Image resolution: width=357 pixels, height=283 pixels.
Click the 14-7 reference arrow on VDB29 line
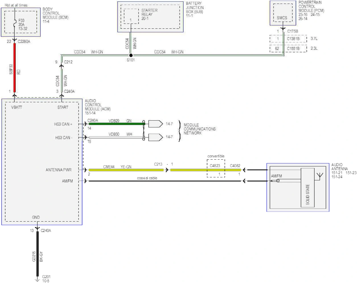pos(155,124)
